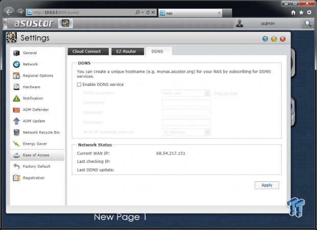Select Energy Saver icon
Image resolution: width=317 pixels, height=230 pixels.
pos(16,144)
